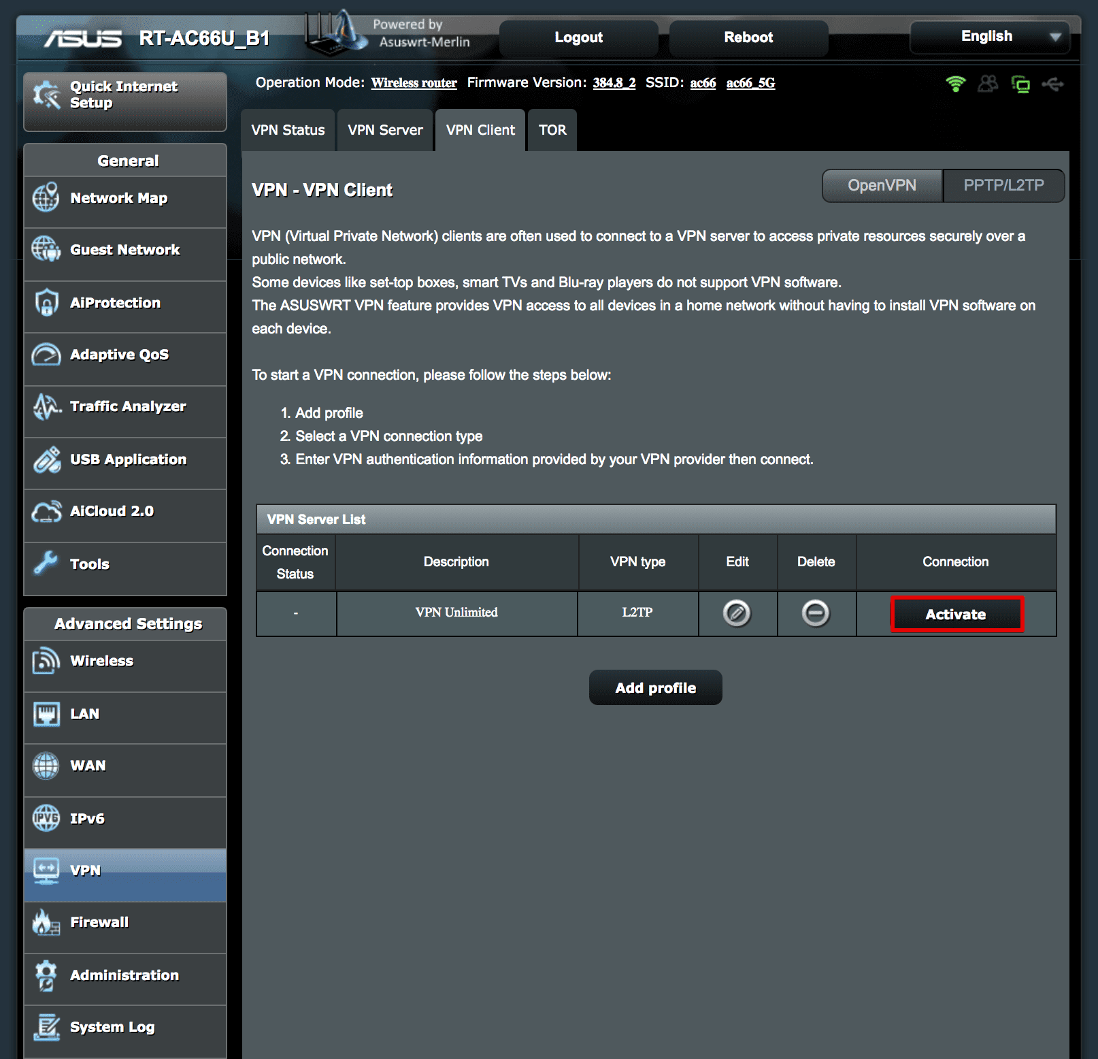Viewport: 1098px width, 1059px height.
Task: Edit the VPN Unlimited profile
Action: 737,613
